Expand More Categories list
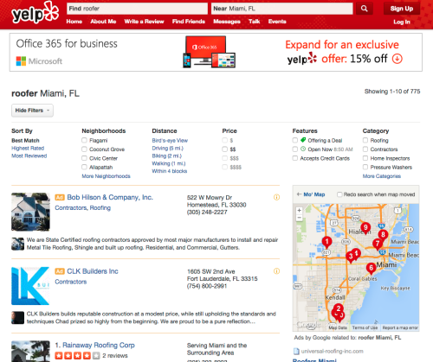Image resolution: width=433 pixels, height=362 pixels. [382, 176]
